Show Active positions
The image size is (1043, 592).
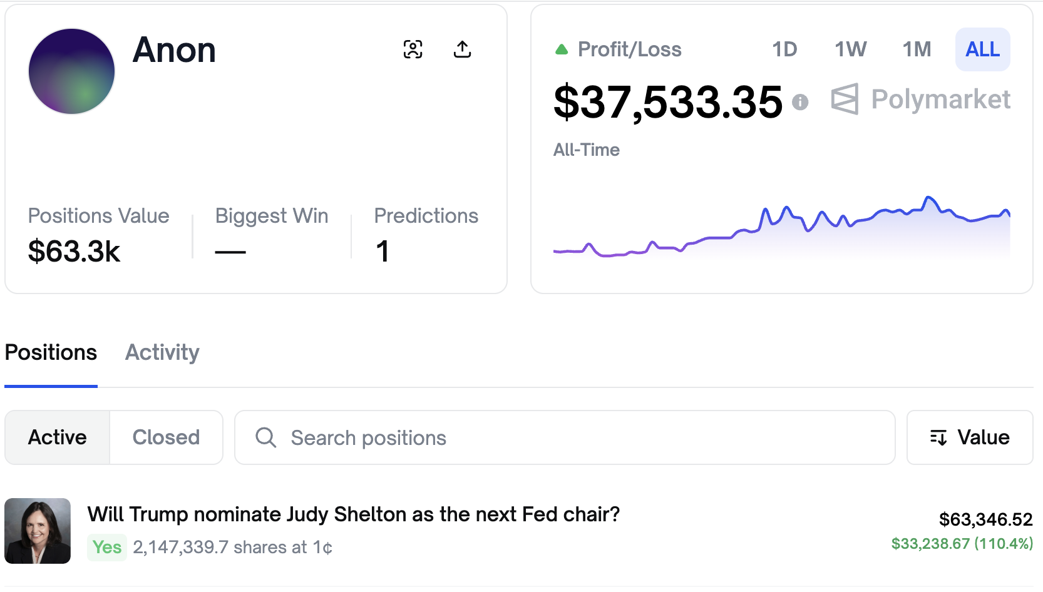(58, 437)
